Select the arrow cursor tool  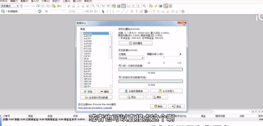[103, 11]
